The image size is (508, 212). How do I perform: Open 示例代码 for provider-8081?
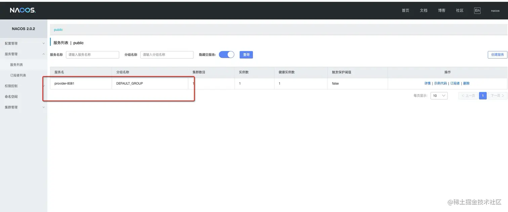coord(440,83)
